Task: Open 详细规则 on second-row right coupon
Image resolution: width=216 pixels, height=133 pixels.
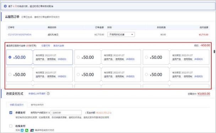Action: pos(199,76)
